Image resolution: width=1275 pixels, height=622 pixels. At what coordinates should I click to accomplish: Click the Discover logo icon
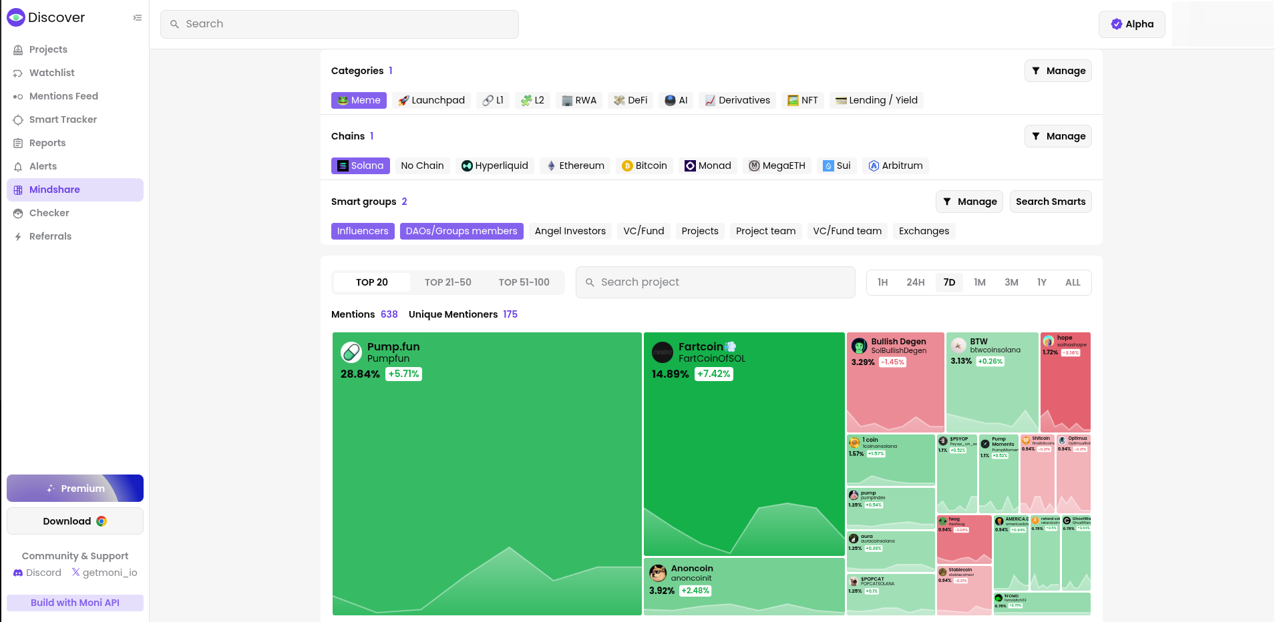click(x=16, y=17)
